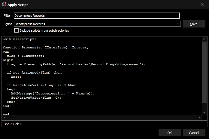The height and width of the screenshot is (139, 209).
Task: Click the SetNativeValue(flag, 0) code line
Action: [36, 98]
